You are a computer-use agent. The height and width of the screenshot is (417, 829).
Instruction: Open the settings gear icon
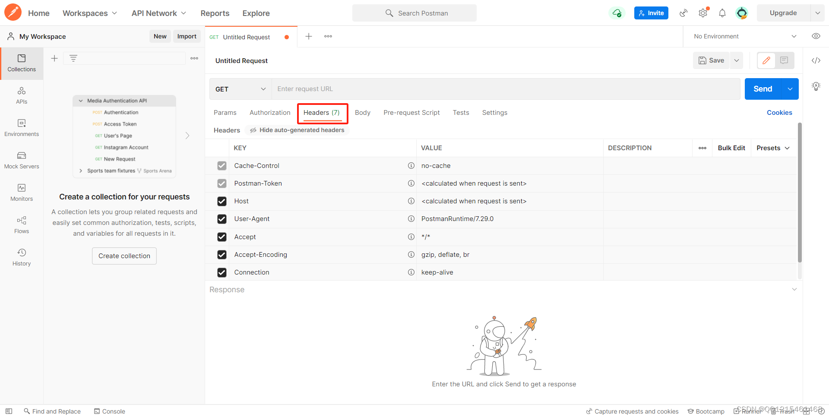tap(703, 13)
